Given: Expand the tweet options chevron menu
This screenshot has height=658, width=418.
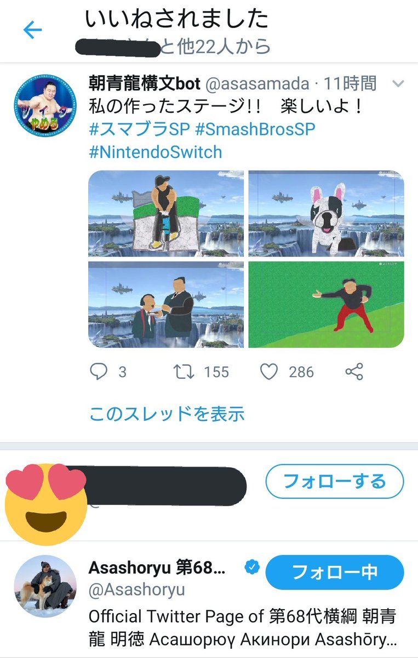Looking at the screenshot, I should (x=398, y=84).
